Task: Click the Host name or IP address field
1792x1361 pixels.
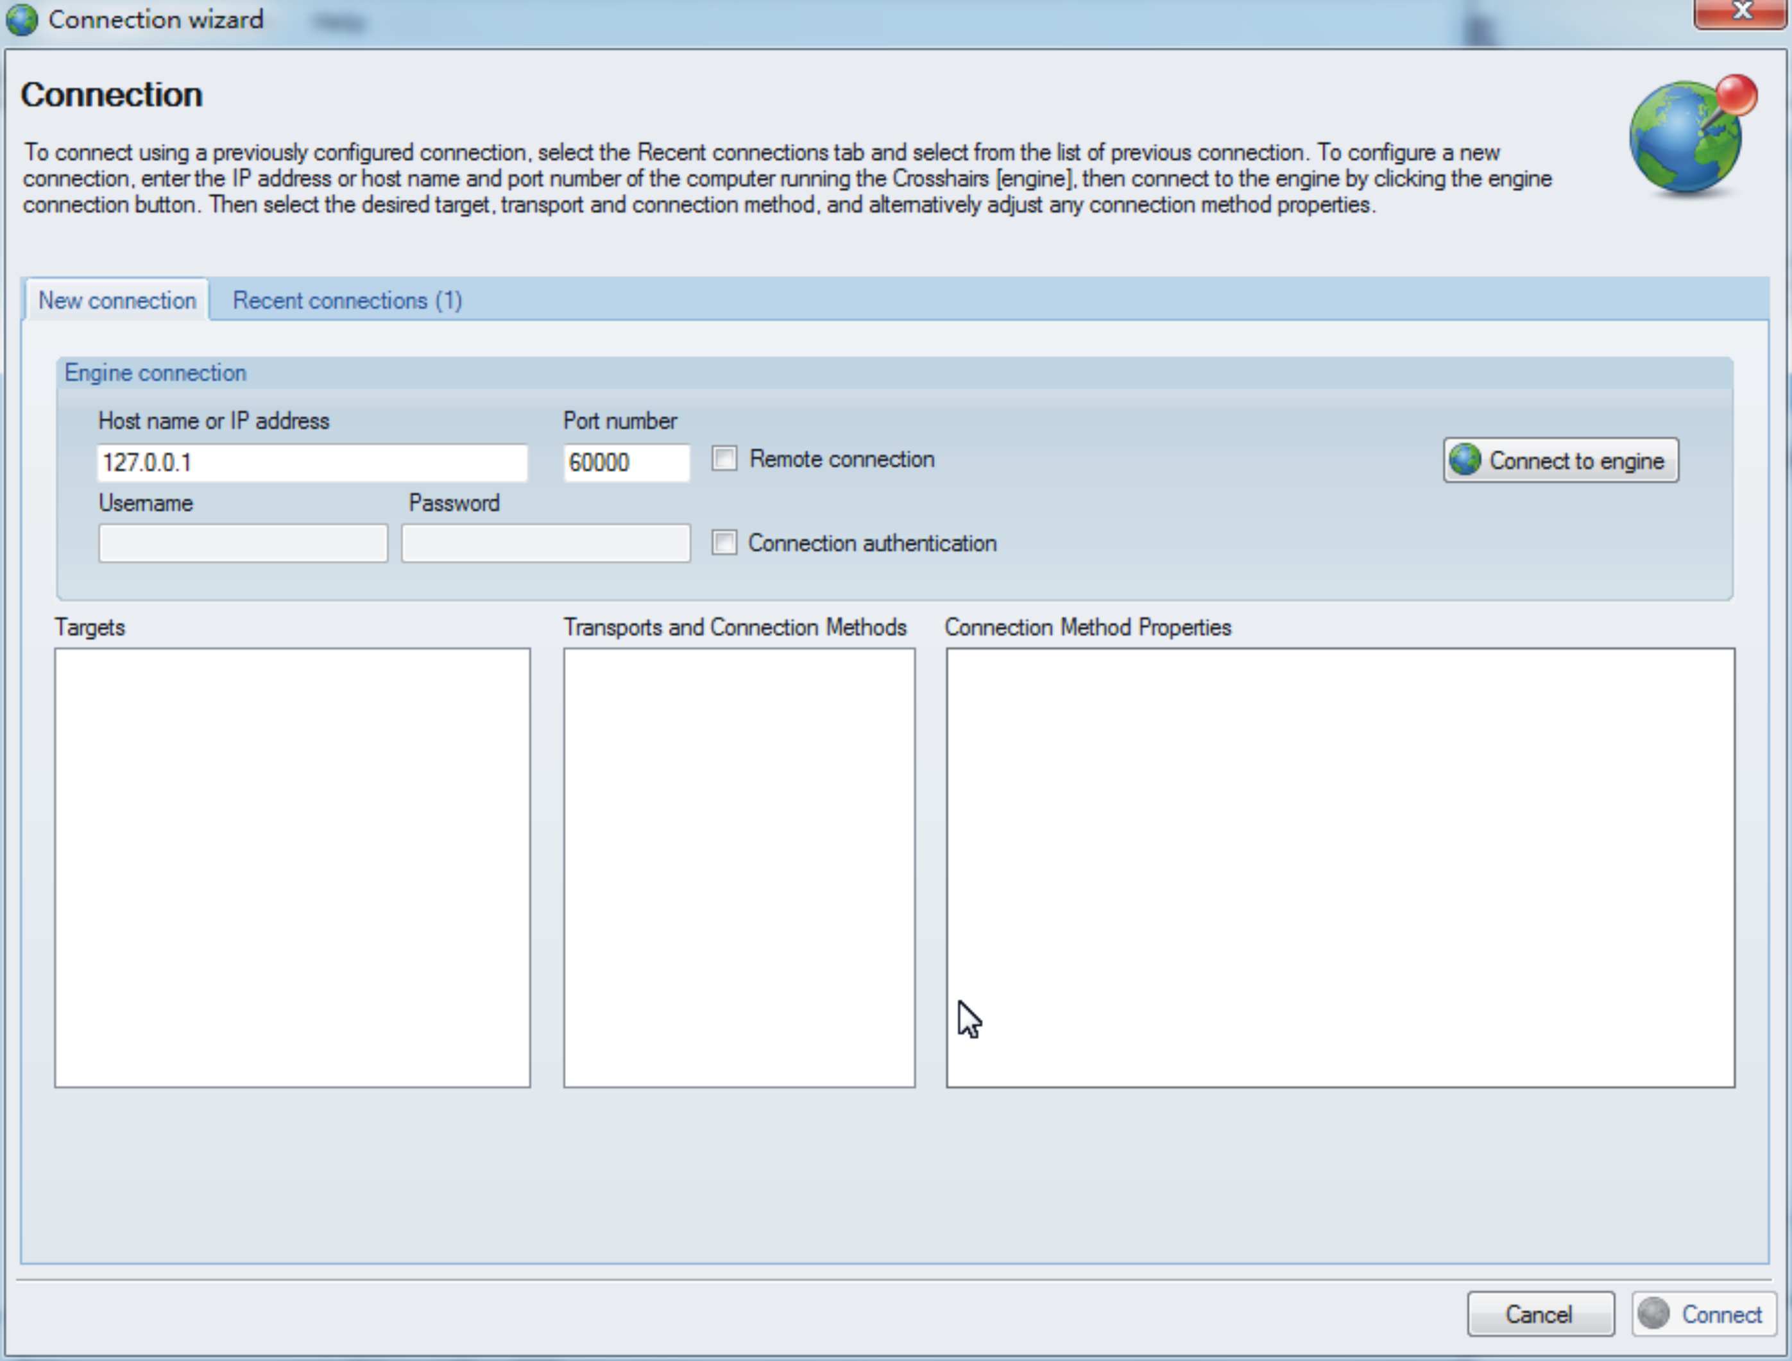Action: [x=312, y=462]
